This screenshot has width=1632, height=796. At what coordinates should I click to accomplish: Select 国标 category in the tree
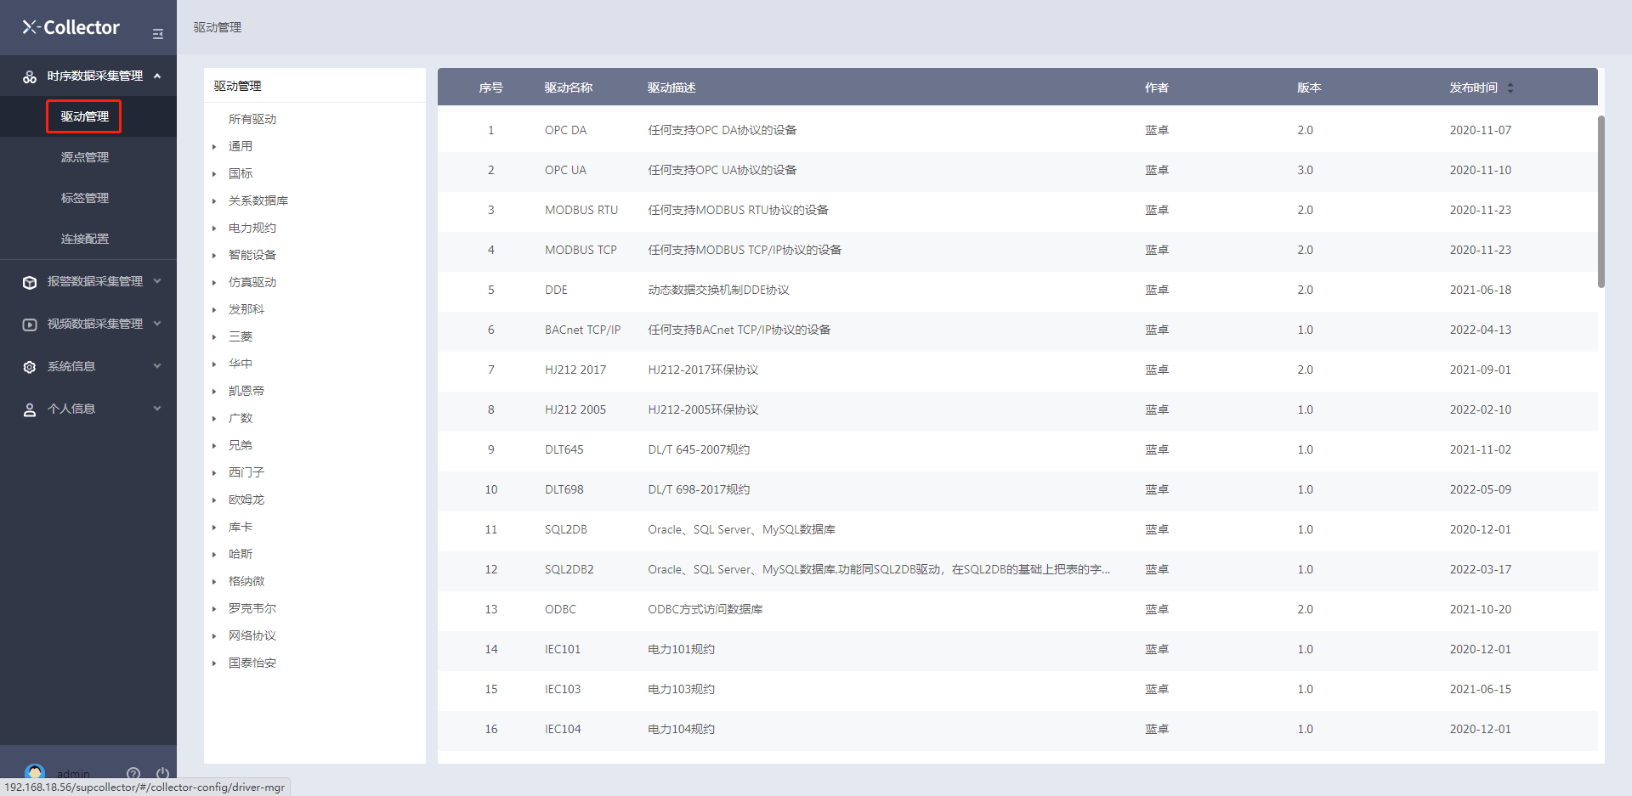(241, 173)
